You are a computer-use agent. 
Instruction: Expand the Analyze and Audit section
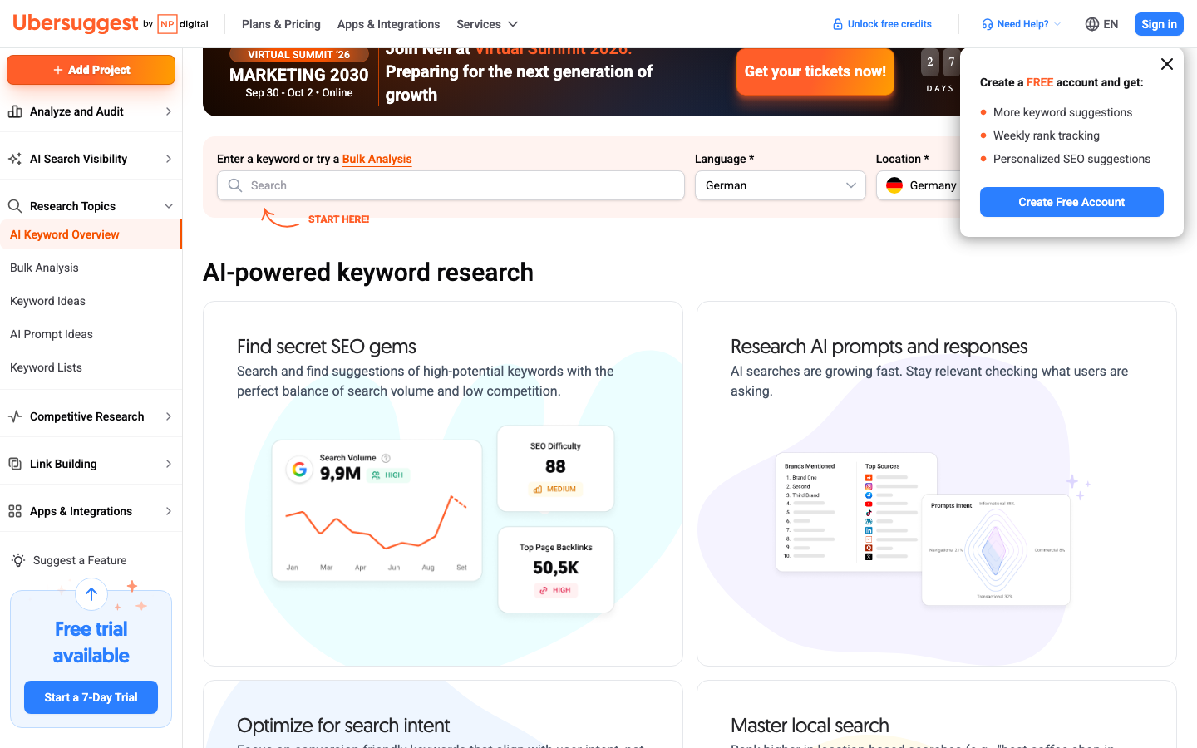[169, 111]
